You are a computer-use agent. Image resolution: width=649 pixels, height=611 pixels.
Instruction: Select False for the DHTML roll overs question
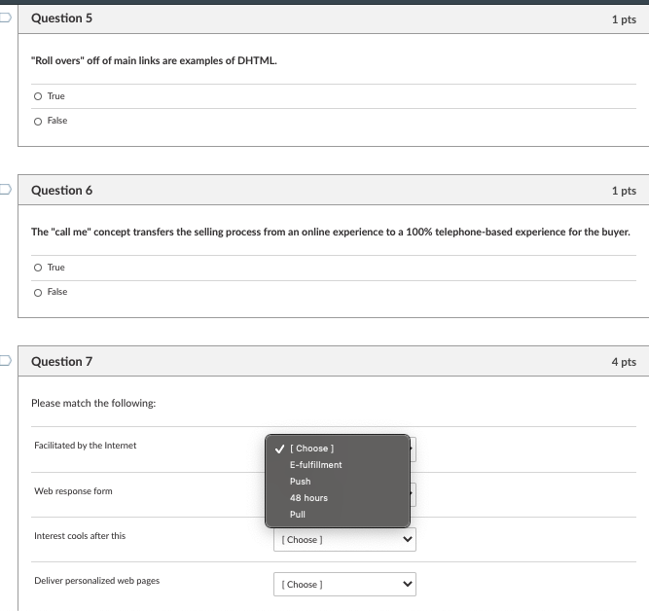tap(38, 121)
